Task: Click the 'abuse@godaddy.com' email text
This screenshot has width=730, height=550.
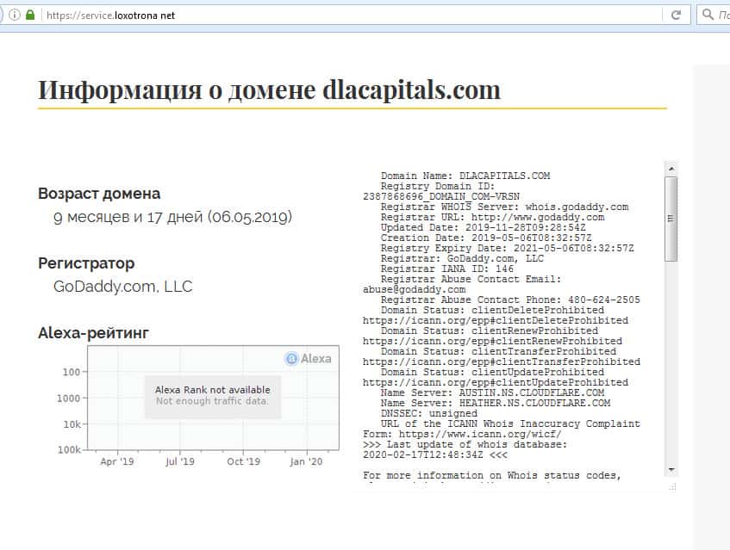Action: (x=414, y=289)
